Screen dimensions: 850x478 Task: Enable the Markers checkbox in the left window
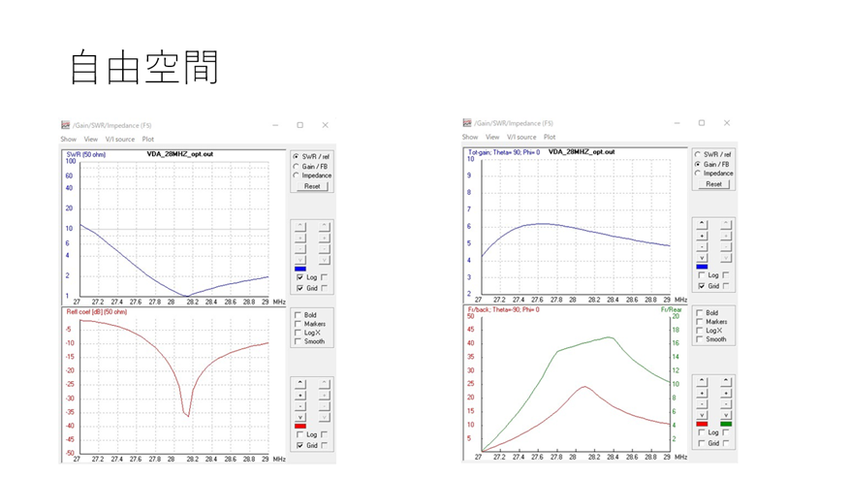coord(297,324)
